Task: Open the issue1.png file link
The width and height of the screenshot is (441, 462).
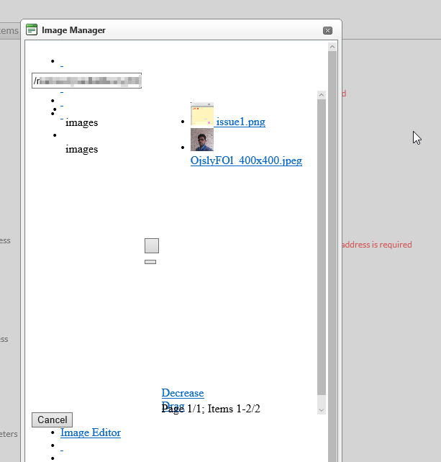Action: (240, 122)
